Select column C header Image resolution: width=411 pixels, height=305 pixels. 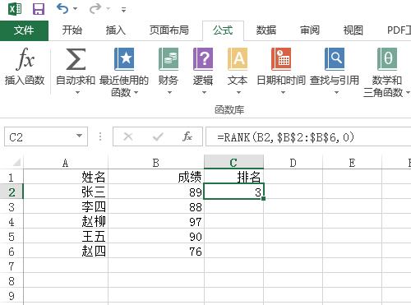pyautogui.click(x=233, y=162)
